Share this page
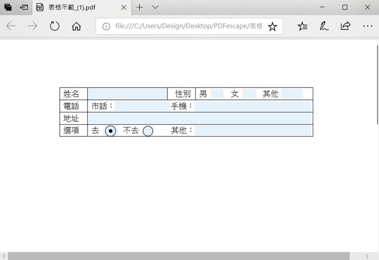This screenshot has width=379, height=260. coord(345,26)
